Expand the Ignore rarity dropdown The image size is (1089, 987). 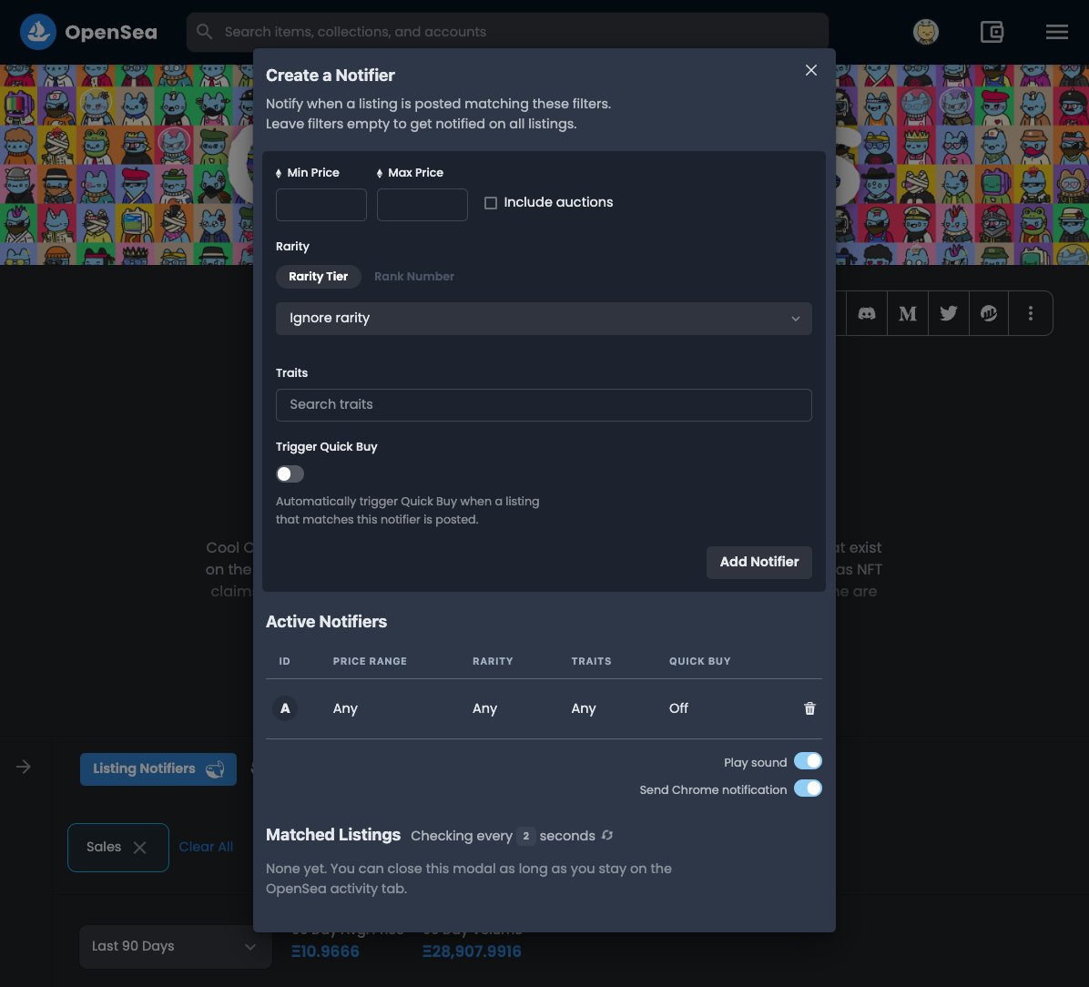544,318
